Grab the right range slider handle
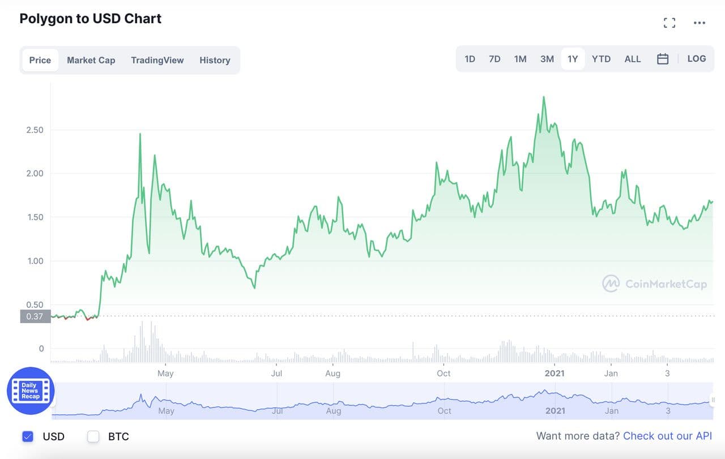Viewport: 725px width, 459px height. [x=713, y=400]
